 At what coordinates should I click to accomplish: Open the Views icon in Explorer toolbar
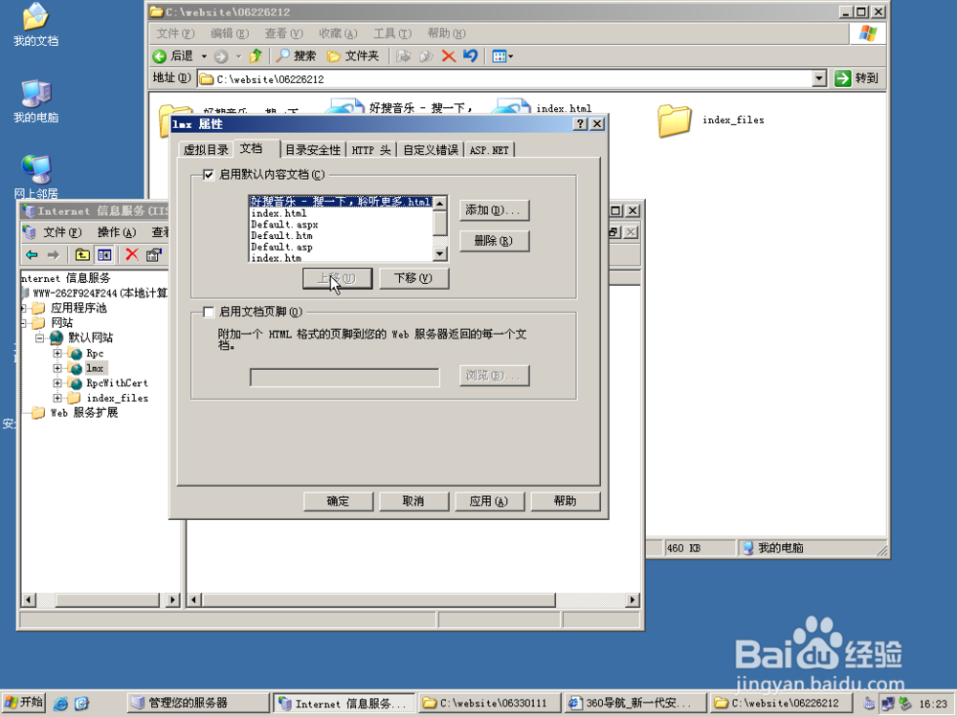click(x=500, y=56)
